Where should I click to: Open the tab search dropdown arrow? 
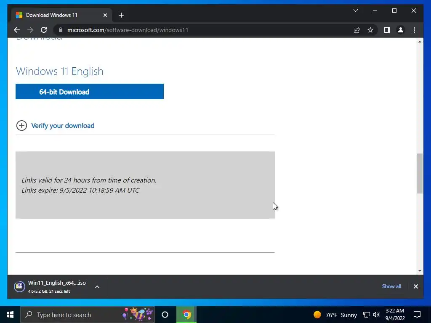coord(356,11)
